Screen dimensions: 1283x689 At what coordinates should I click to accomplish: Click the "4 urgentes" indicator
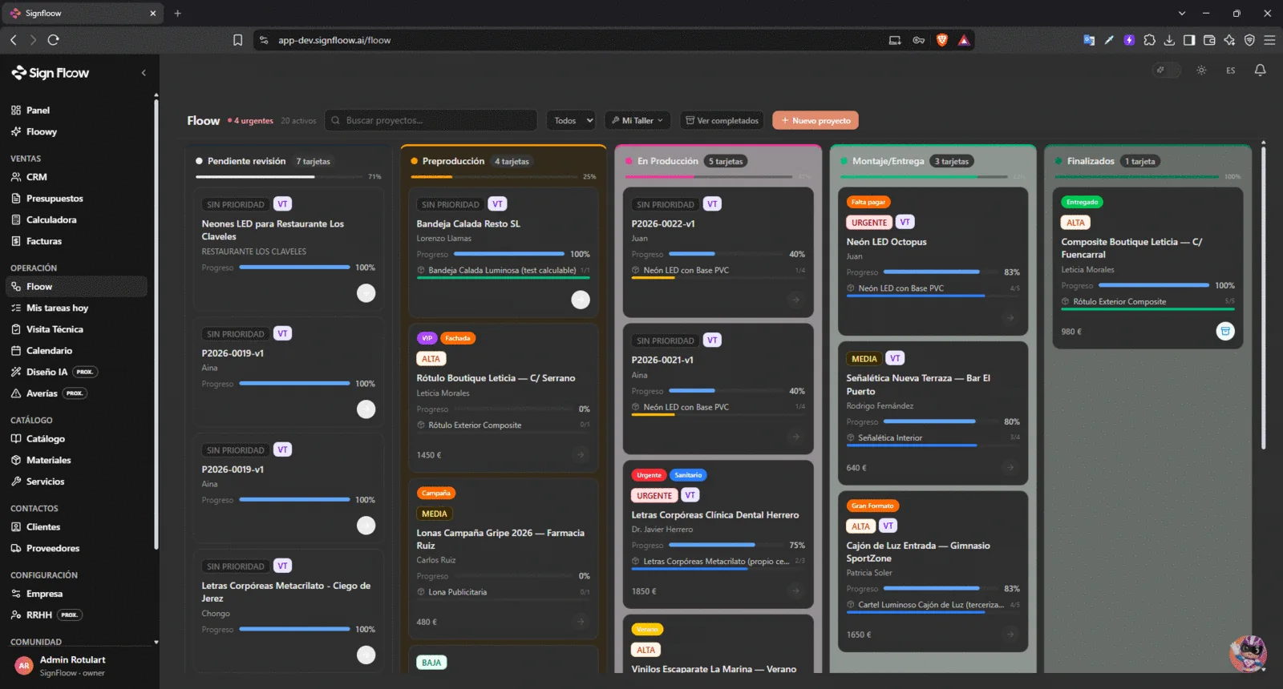coord(251,121)
